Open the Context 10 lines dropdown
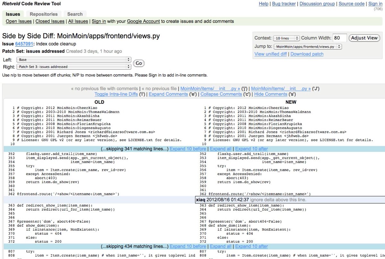The image size is (385, 259). [287, 38]
